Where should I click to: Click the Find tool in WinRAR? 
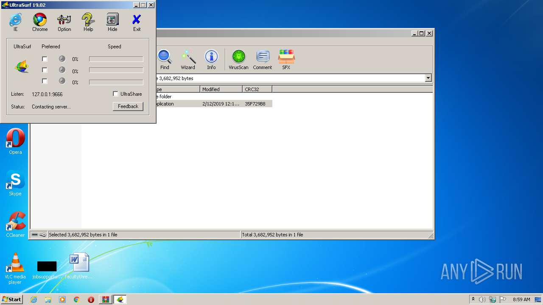pos(165,59)
